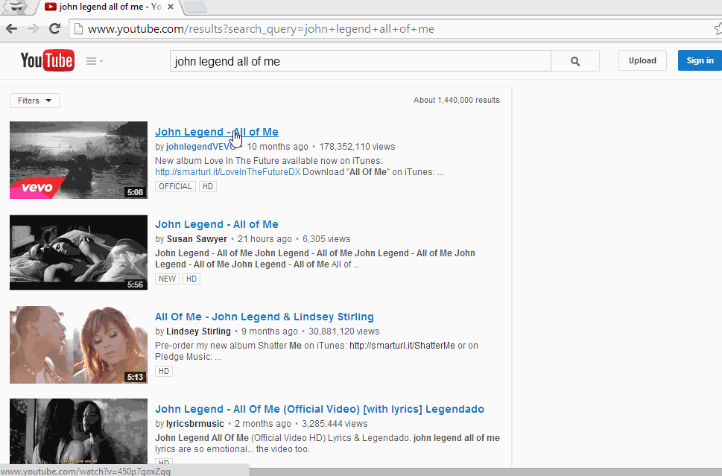Click HD badge under Pledge Music text
This screenshot has height=476, width=722.
[x=163, y=371]
